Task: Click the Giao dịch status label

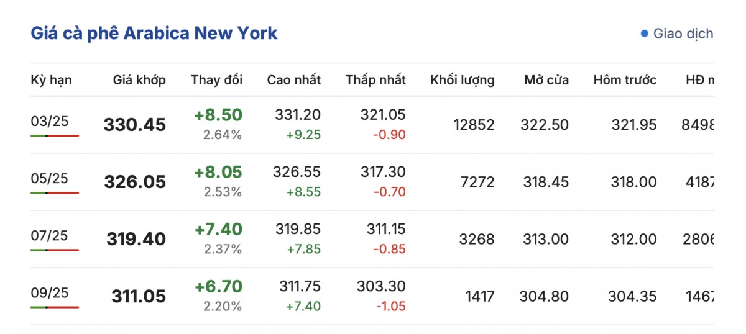Action: (683, 34)
